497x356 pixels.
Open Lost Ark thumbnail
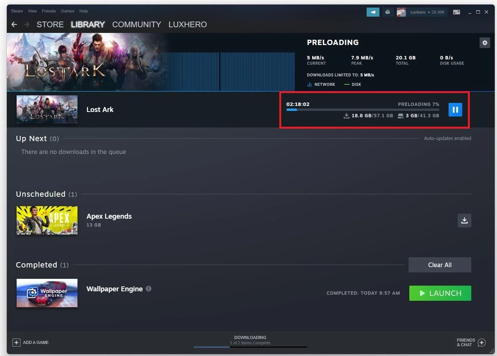tap(47, 109)
